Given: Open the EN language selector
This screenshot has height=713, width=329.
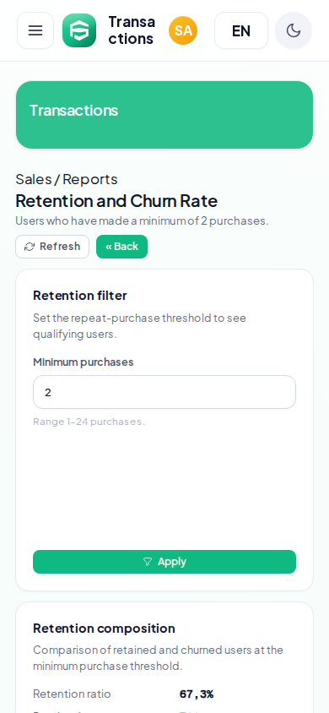Looking at the screenshot, I should pyautogui.click(x=241, y=30).
